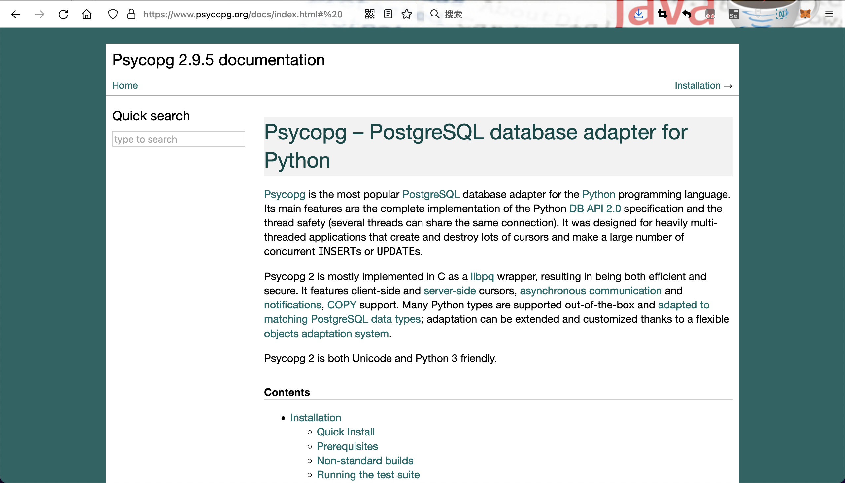Image resolution: width=845 pixels, height=483 pixels.
Task: Follow the PostgreSQL link in first paragraph
Action: [431, 194]
